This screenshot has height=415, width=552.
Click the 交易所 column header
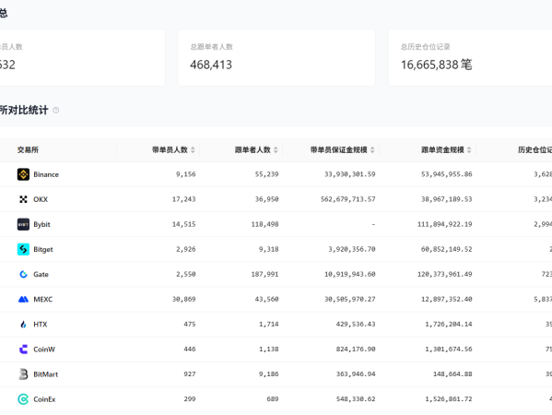tap(28, 150)
